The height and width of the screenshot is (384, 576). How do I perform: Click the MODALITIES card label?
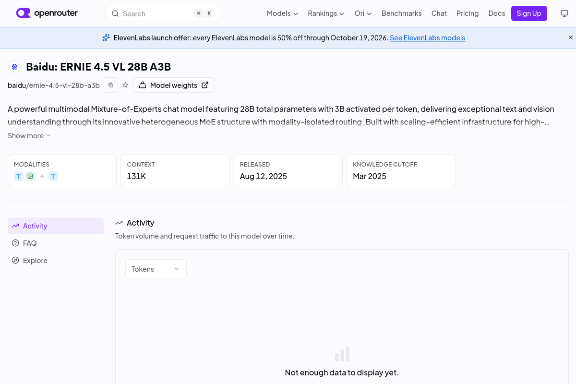32,164
